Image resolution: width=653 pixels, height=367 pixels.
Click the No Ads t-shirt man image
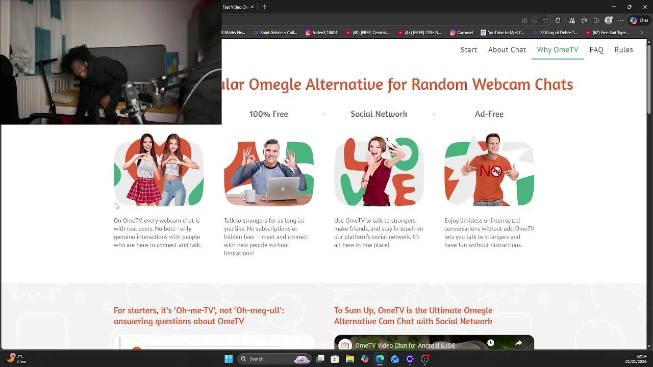pos(489,169)
